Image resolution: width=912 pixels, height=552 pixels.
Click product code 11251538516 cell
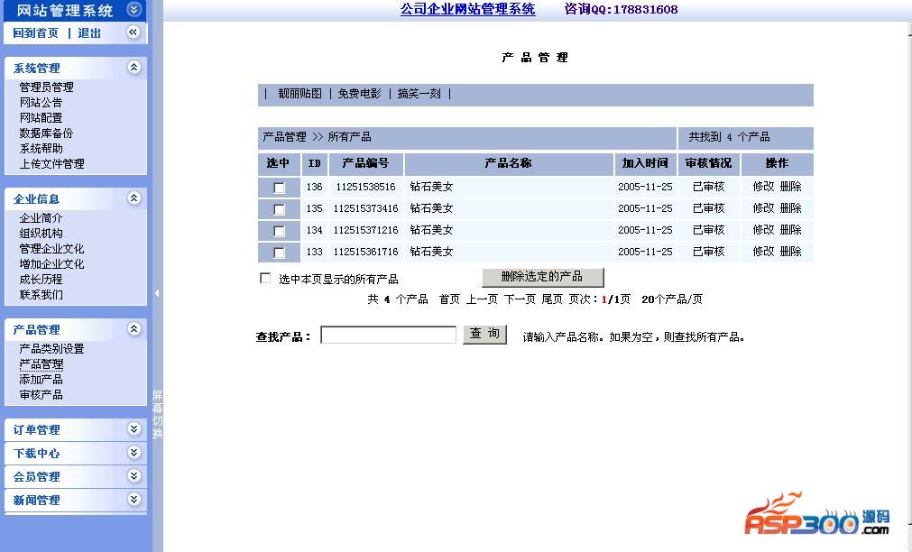click(x=365, y=187)
